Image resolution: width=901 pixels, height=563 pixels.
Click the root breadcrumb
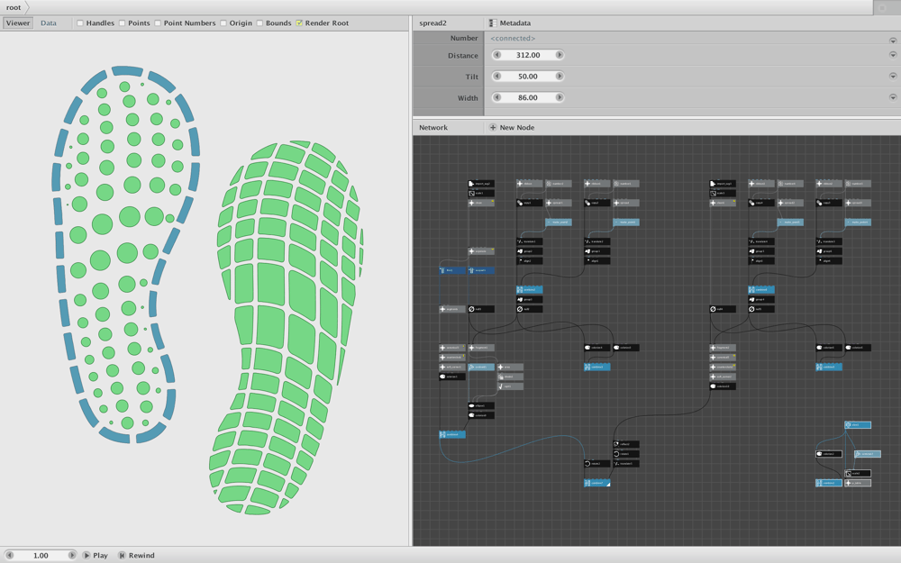click(x=14, y=7)
